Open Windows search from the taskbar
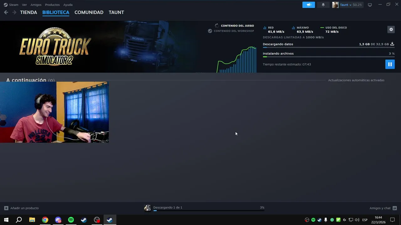Viewport: 401px width, 225px height. (x=19, y=220)
